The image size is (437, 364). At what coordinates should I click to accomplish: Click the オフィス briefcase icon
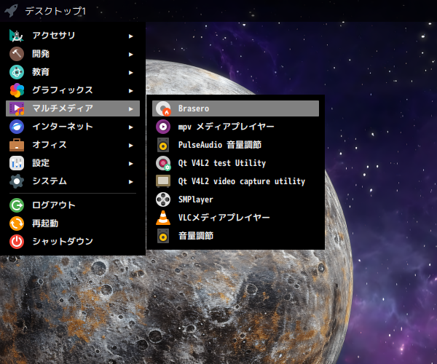(17, 145)
